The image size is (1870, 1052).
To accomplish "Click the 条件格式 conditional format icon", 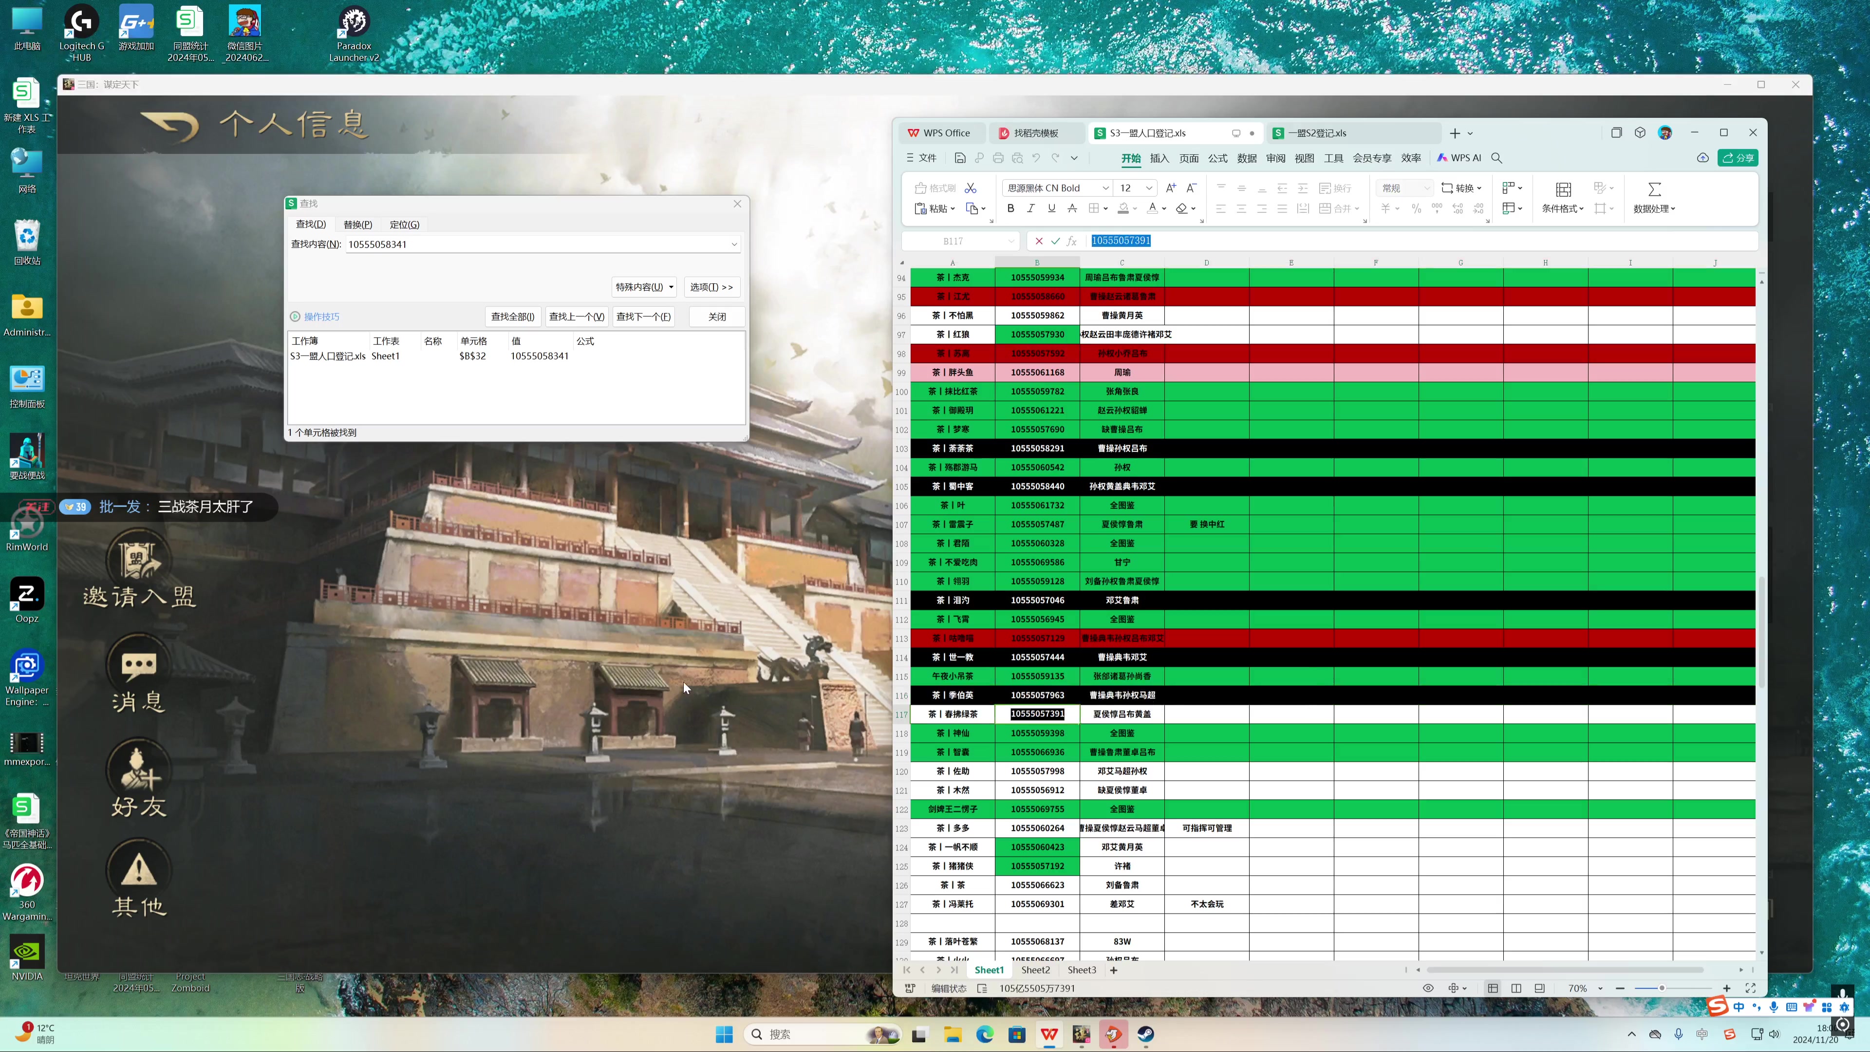I will point(1564,189).
